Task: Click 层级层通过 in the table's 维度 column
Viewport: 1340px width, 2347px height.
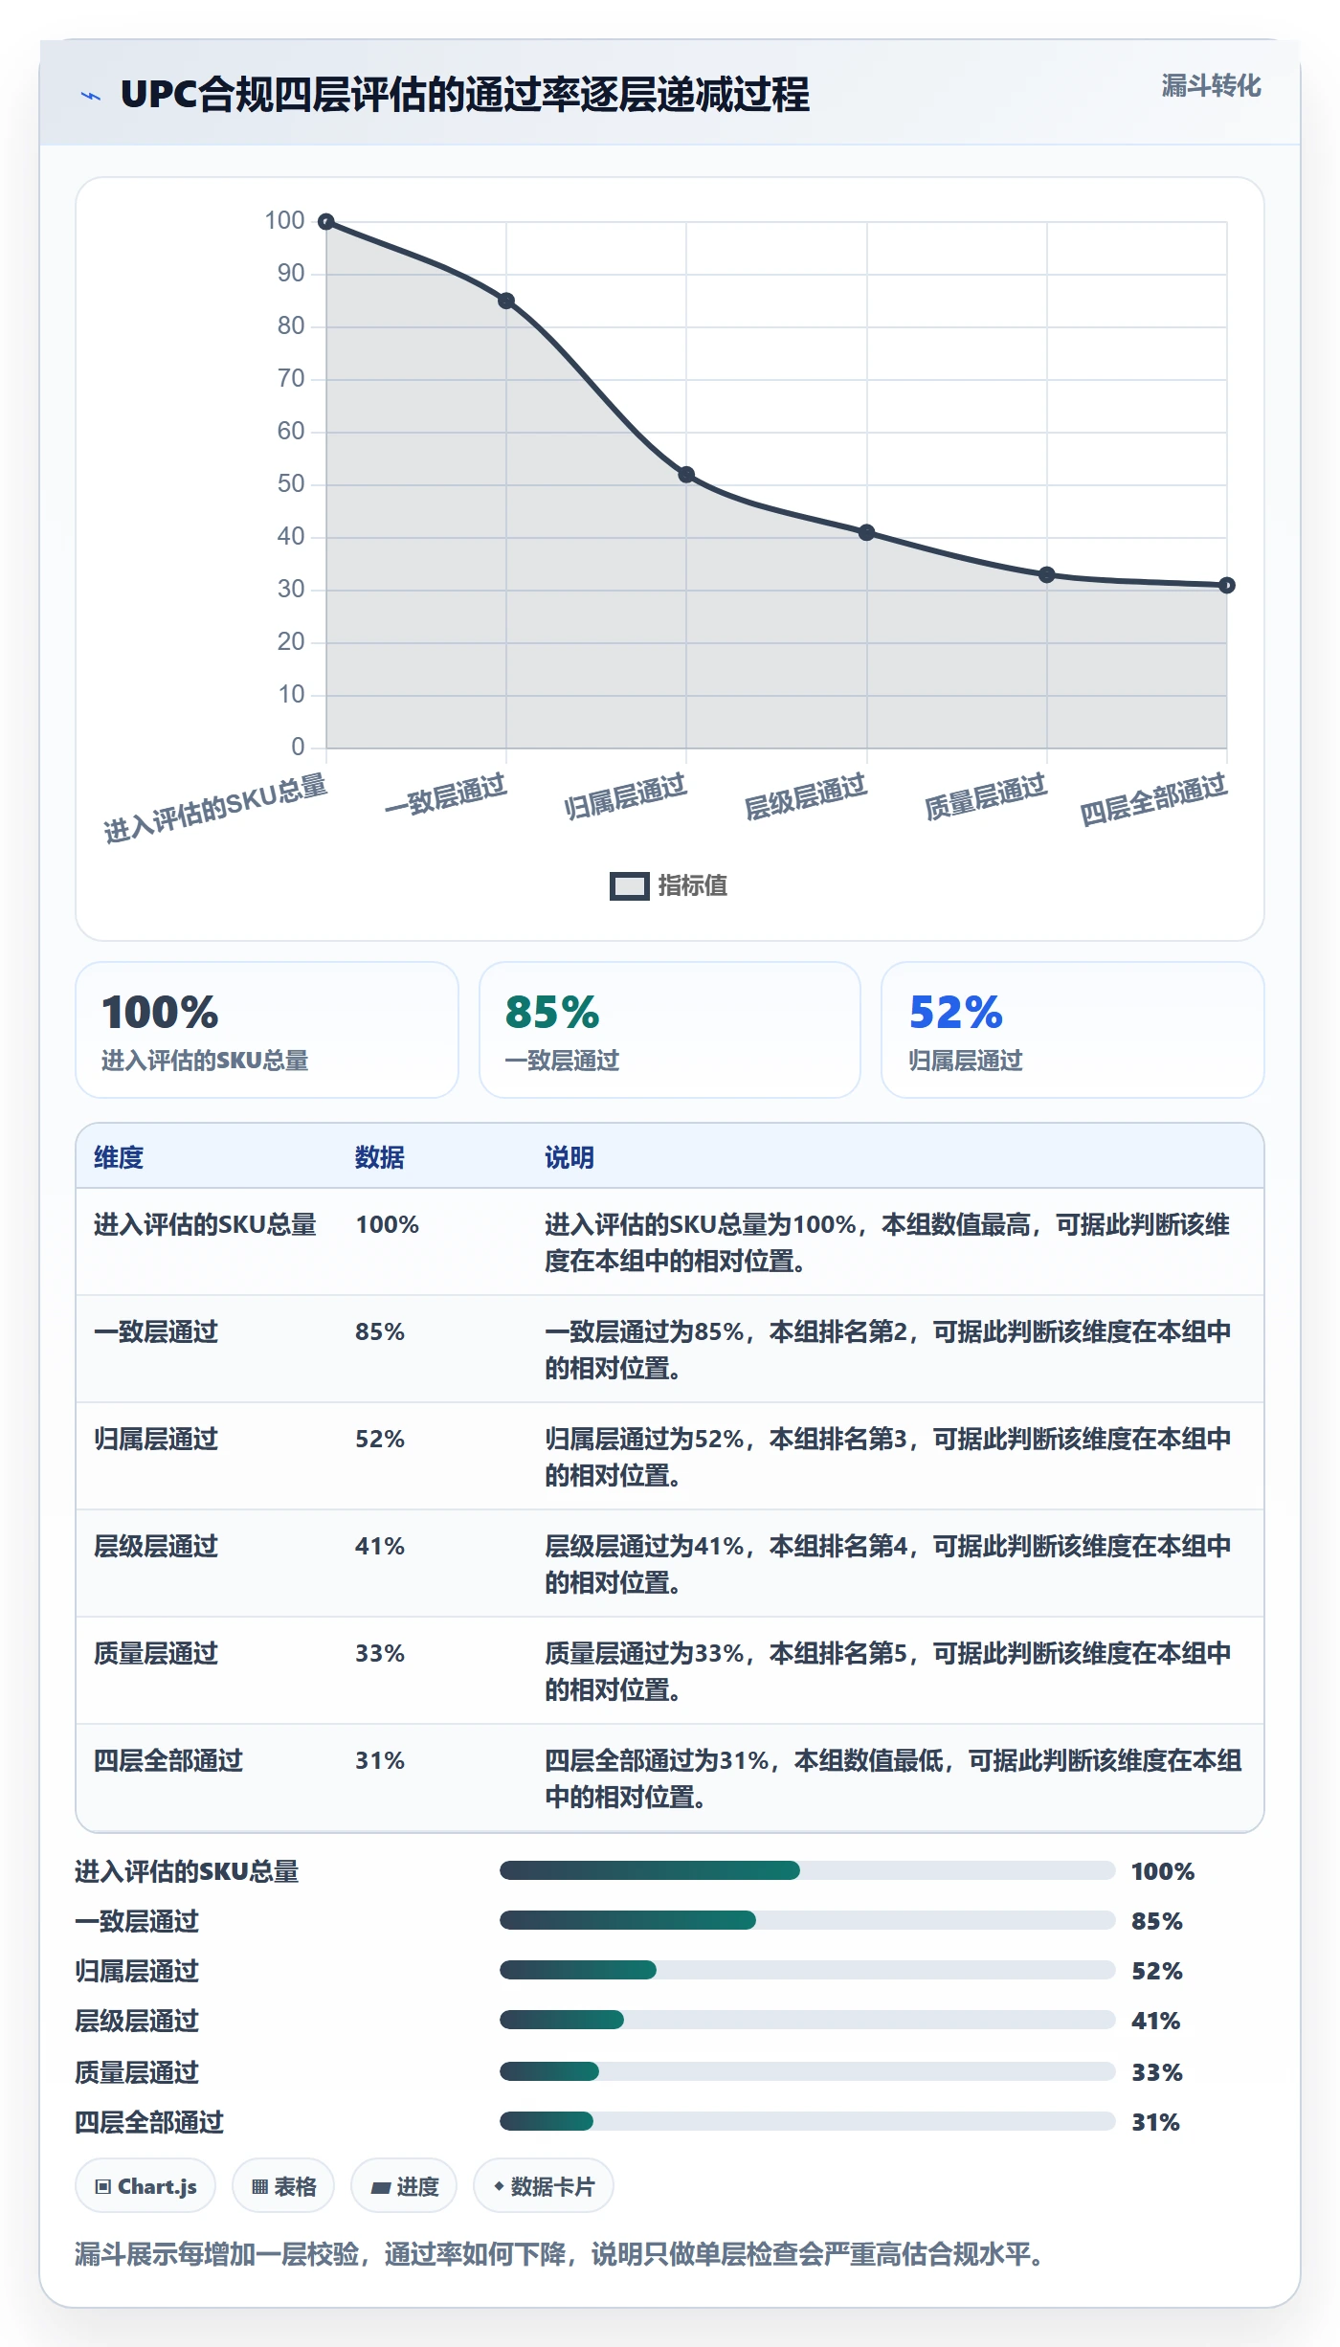Action: click(156, 1546)
